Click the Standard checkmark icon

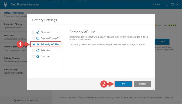point(38,32)
